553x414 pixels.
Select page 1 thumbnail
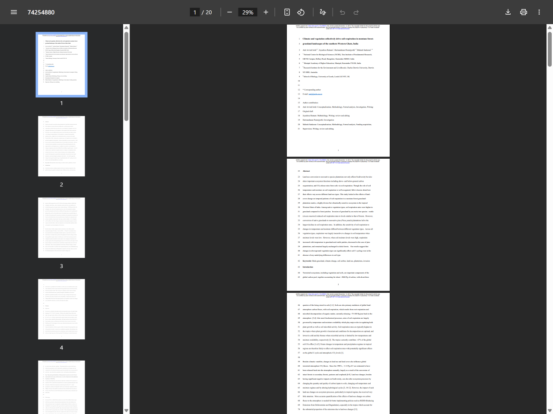tap(61, 65)
